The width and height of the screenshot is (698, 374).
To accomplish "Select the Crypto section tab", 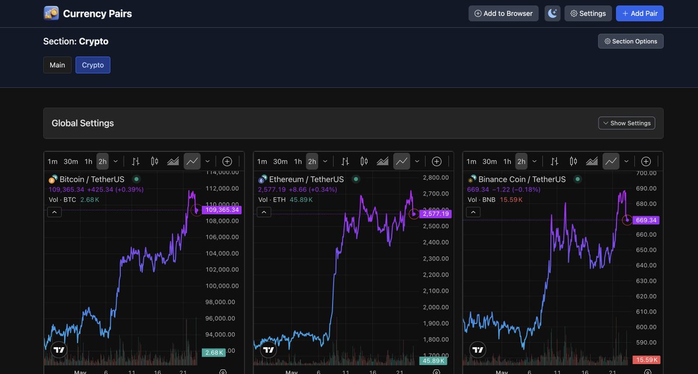I will coord(93,65).
